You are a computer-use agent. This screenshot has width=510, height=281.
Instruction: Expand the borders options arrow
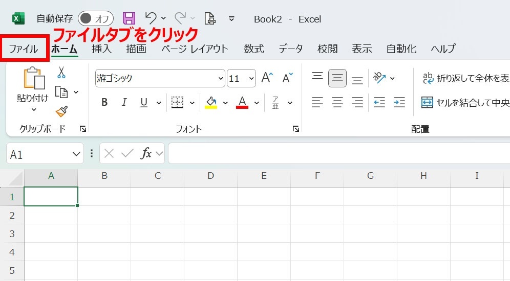tap(192, 103)
